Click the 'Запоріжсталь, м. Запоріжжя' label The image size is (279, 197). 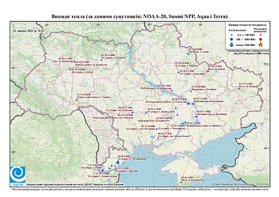point(212,114)
